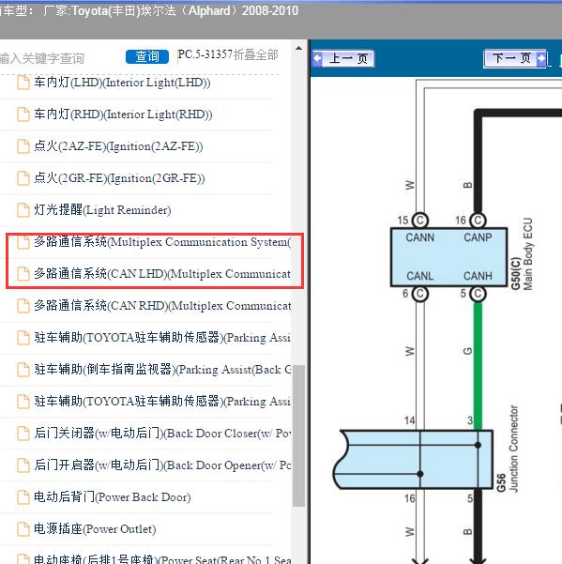Viewport: 562px width, 564px height.
Task: Go to previous page with 上一页
Action: 343,58
